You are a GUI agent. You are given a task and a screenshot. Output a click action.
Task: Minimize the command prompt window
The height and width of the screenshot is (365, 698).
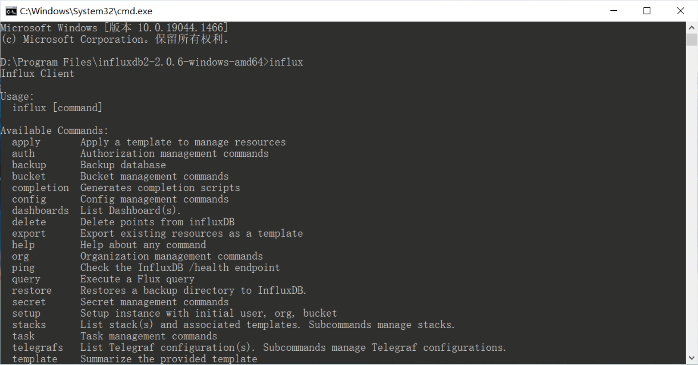tap(614, 11)
